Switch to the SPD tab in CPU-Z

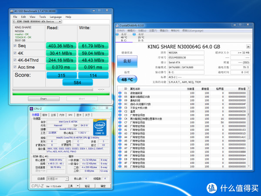point(70,115)
